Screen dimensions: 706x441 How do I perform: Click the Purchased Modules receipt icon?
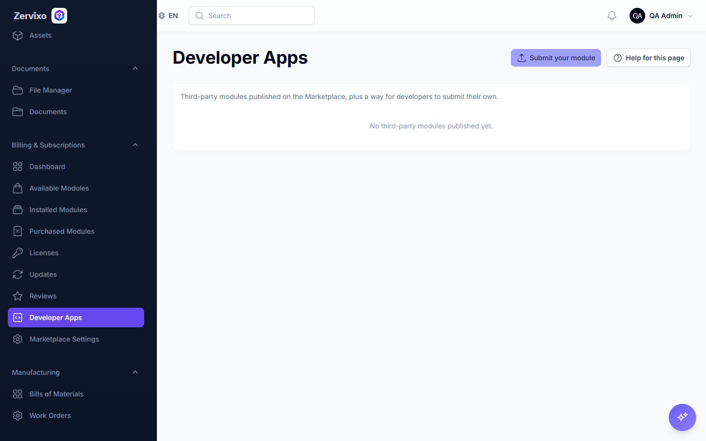click(18, 231)
